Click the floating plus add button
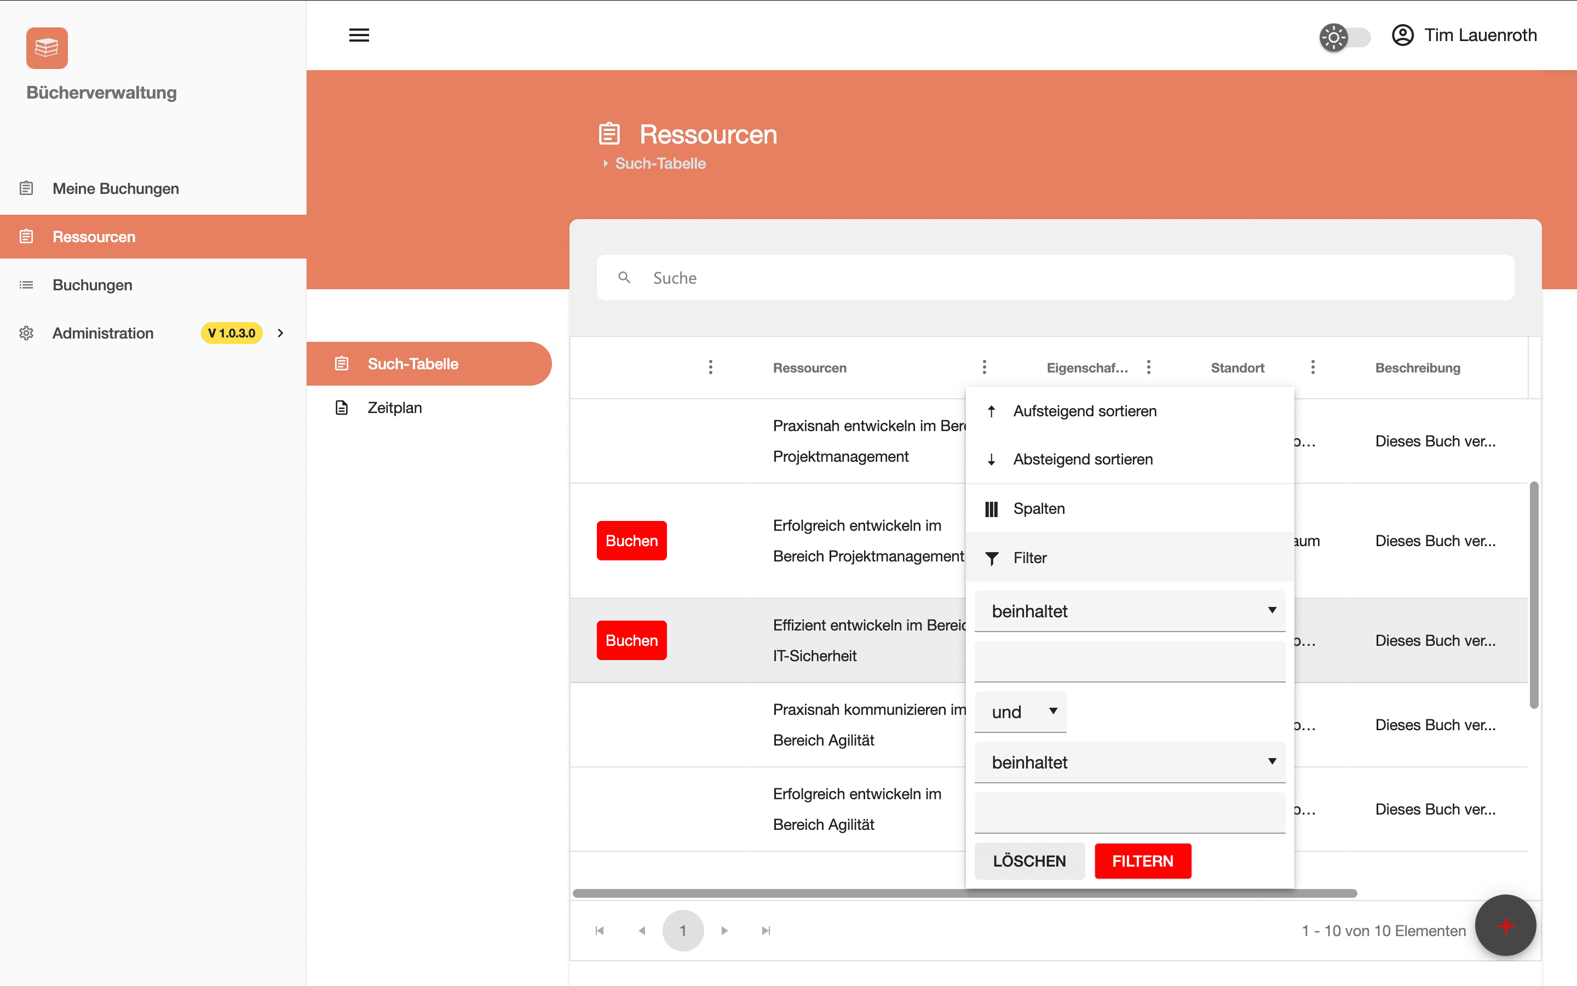This screenshot has height=986, width=1577. (1505, 925)
